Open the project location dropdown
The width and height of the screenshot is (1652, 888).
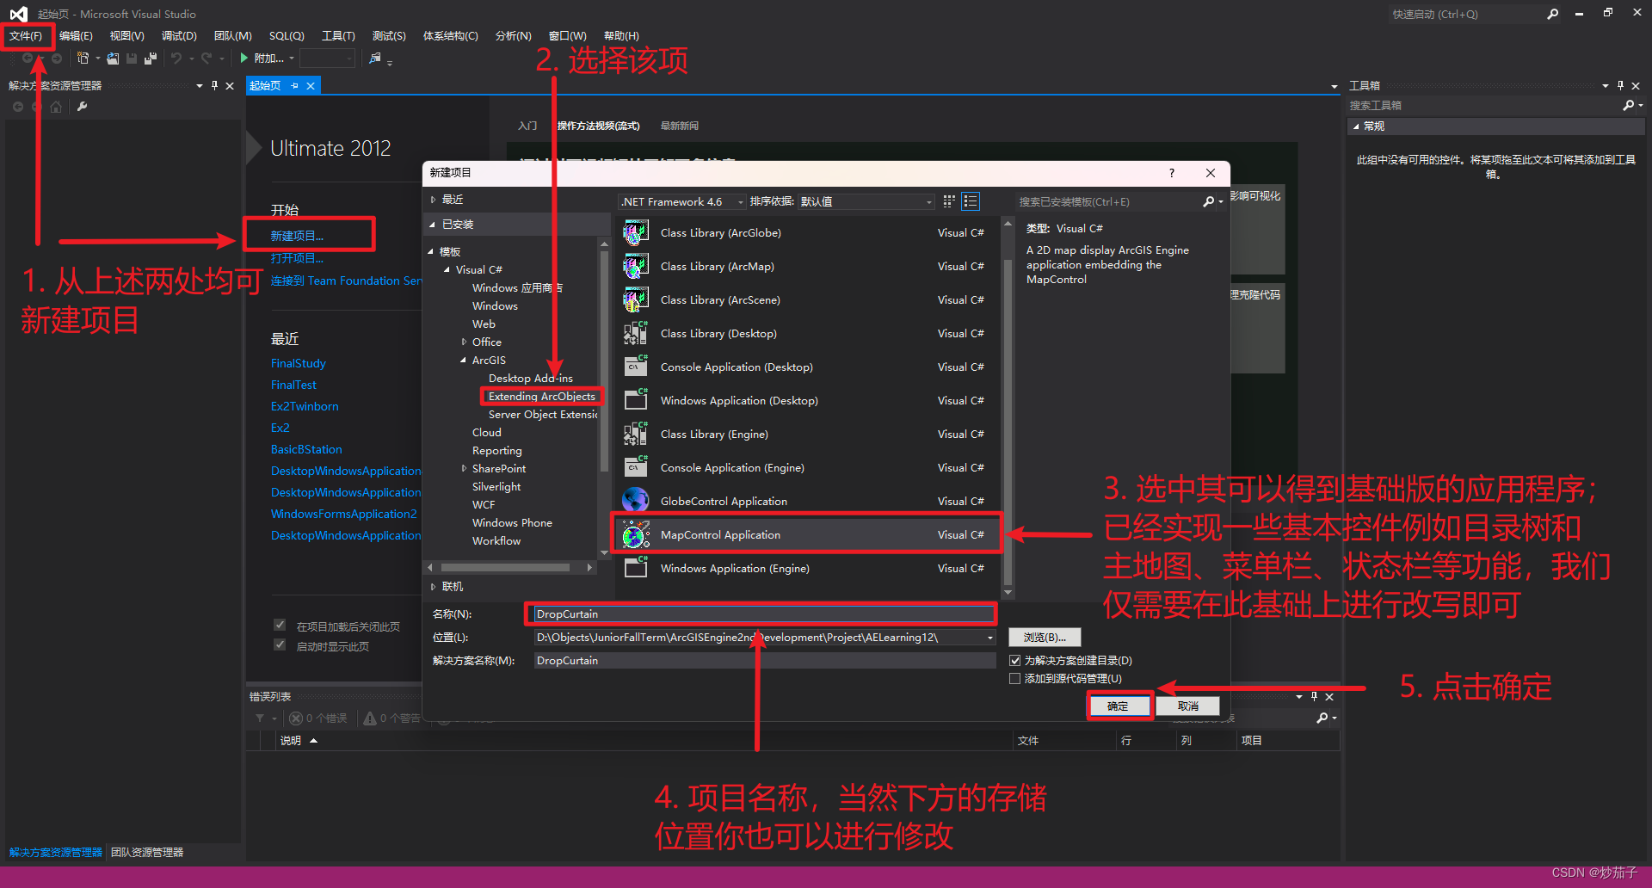point(990,638)
